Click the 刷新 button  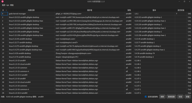162,97
